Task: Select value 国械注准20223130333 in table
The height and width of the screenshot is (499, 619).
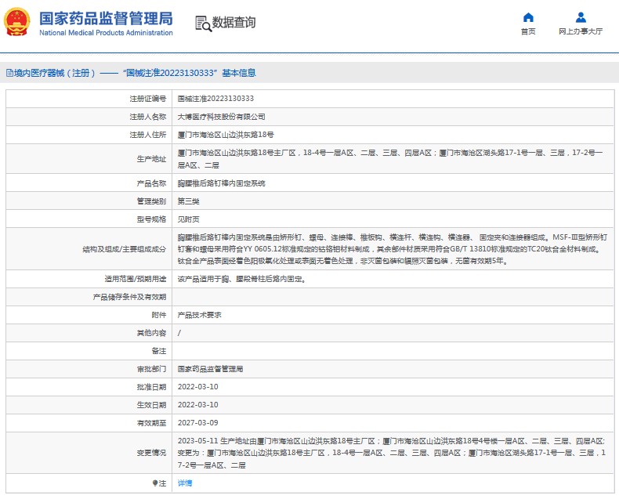Action: 215,99
